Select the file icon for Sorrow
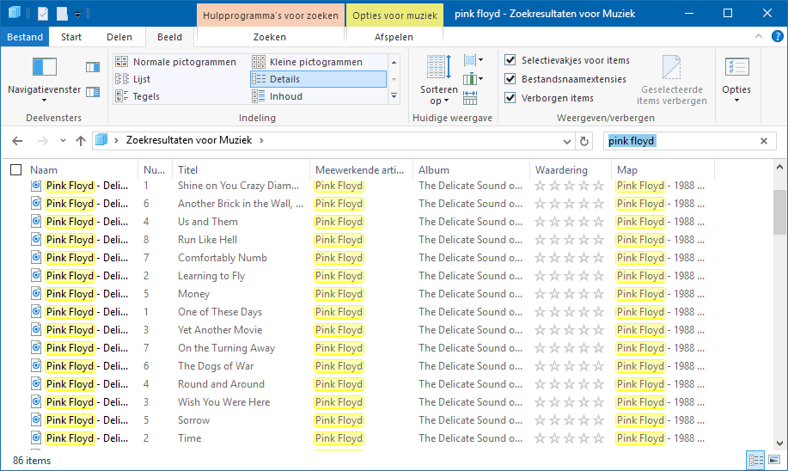 coord(36,419)
